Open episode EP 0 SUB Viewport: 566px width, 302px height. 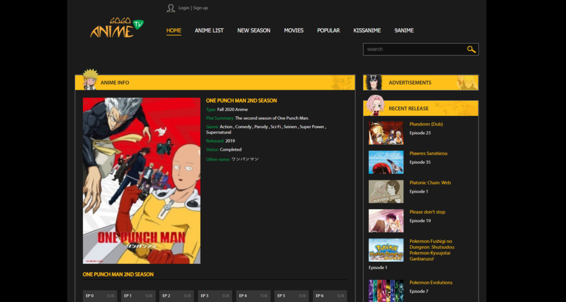pyautogui.click(x=100, y=296)
